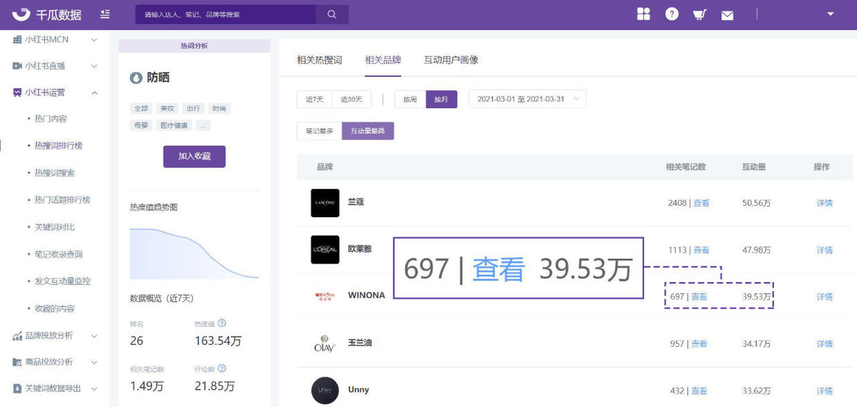Collapse the 小红书运营 menu chevron
Image resolution: width=857 pixels, height=407 pixels.
point(95,92)
